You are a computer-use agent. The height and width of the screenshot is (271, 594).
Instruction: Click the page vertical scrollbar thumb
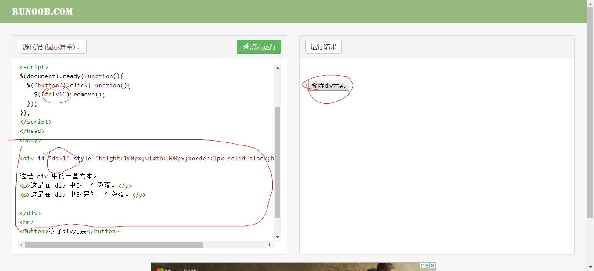(591, 112)
